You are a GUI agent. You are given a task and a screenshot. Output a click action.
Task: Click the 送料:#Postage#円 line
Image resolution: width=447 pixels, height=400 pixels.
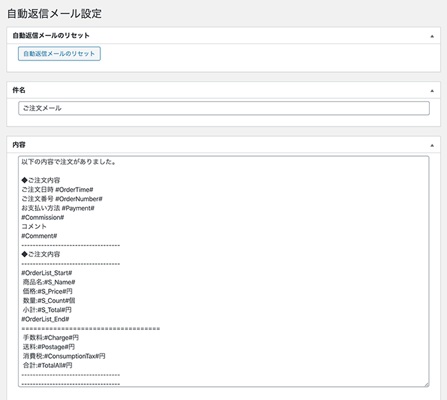pos(49,347)
